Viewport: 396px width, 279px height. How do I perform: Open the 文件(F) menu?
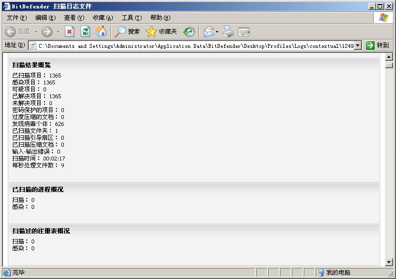coord(17,18)
